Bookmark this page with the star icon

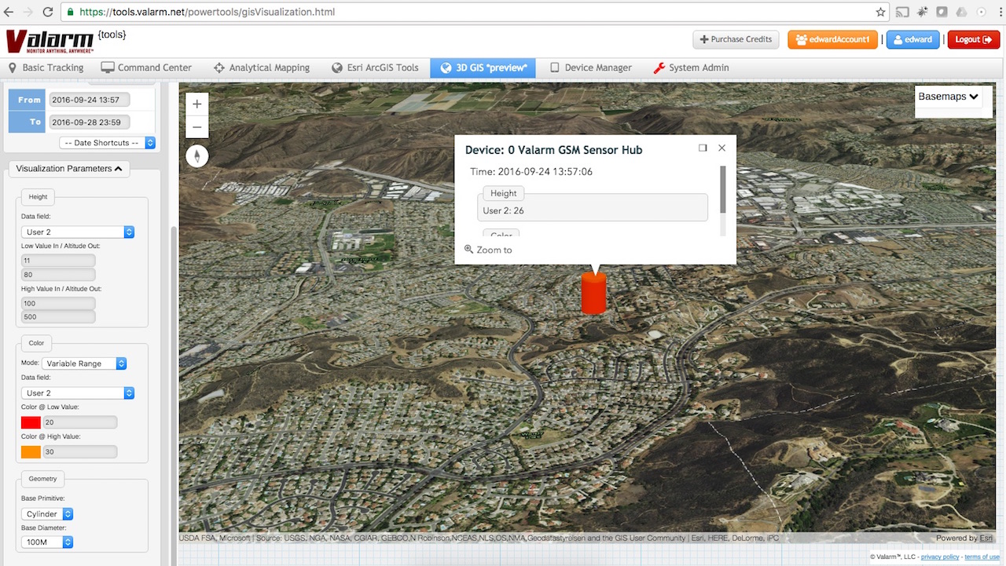point(880,12)
